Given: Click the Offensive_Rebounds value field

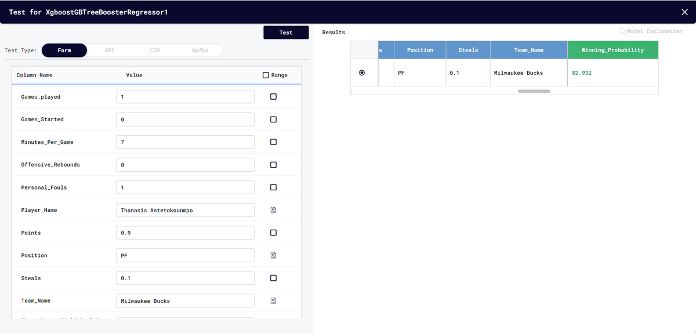Looking at the screenshot, I should point(185,165).
